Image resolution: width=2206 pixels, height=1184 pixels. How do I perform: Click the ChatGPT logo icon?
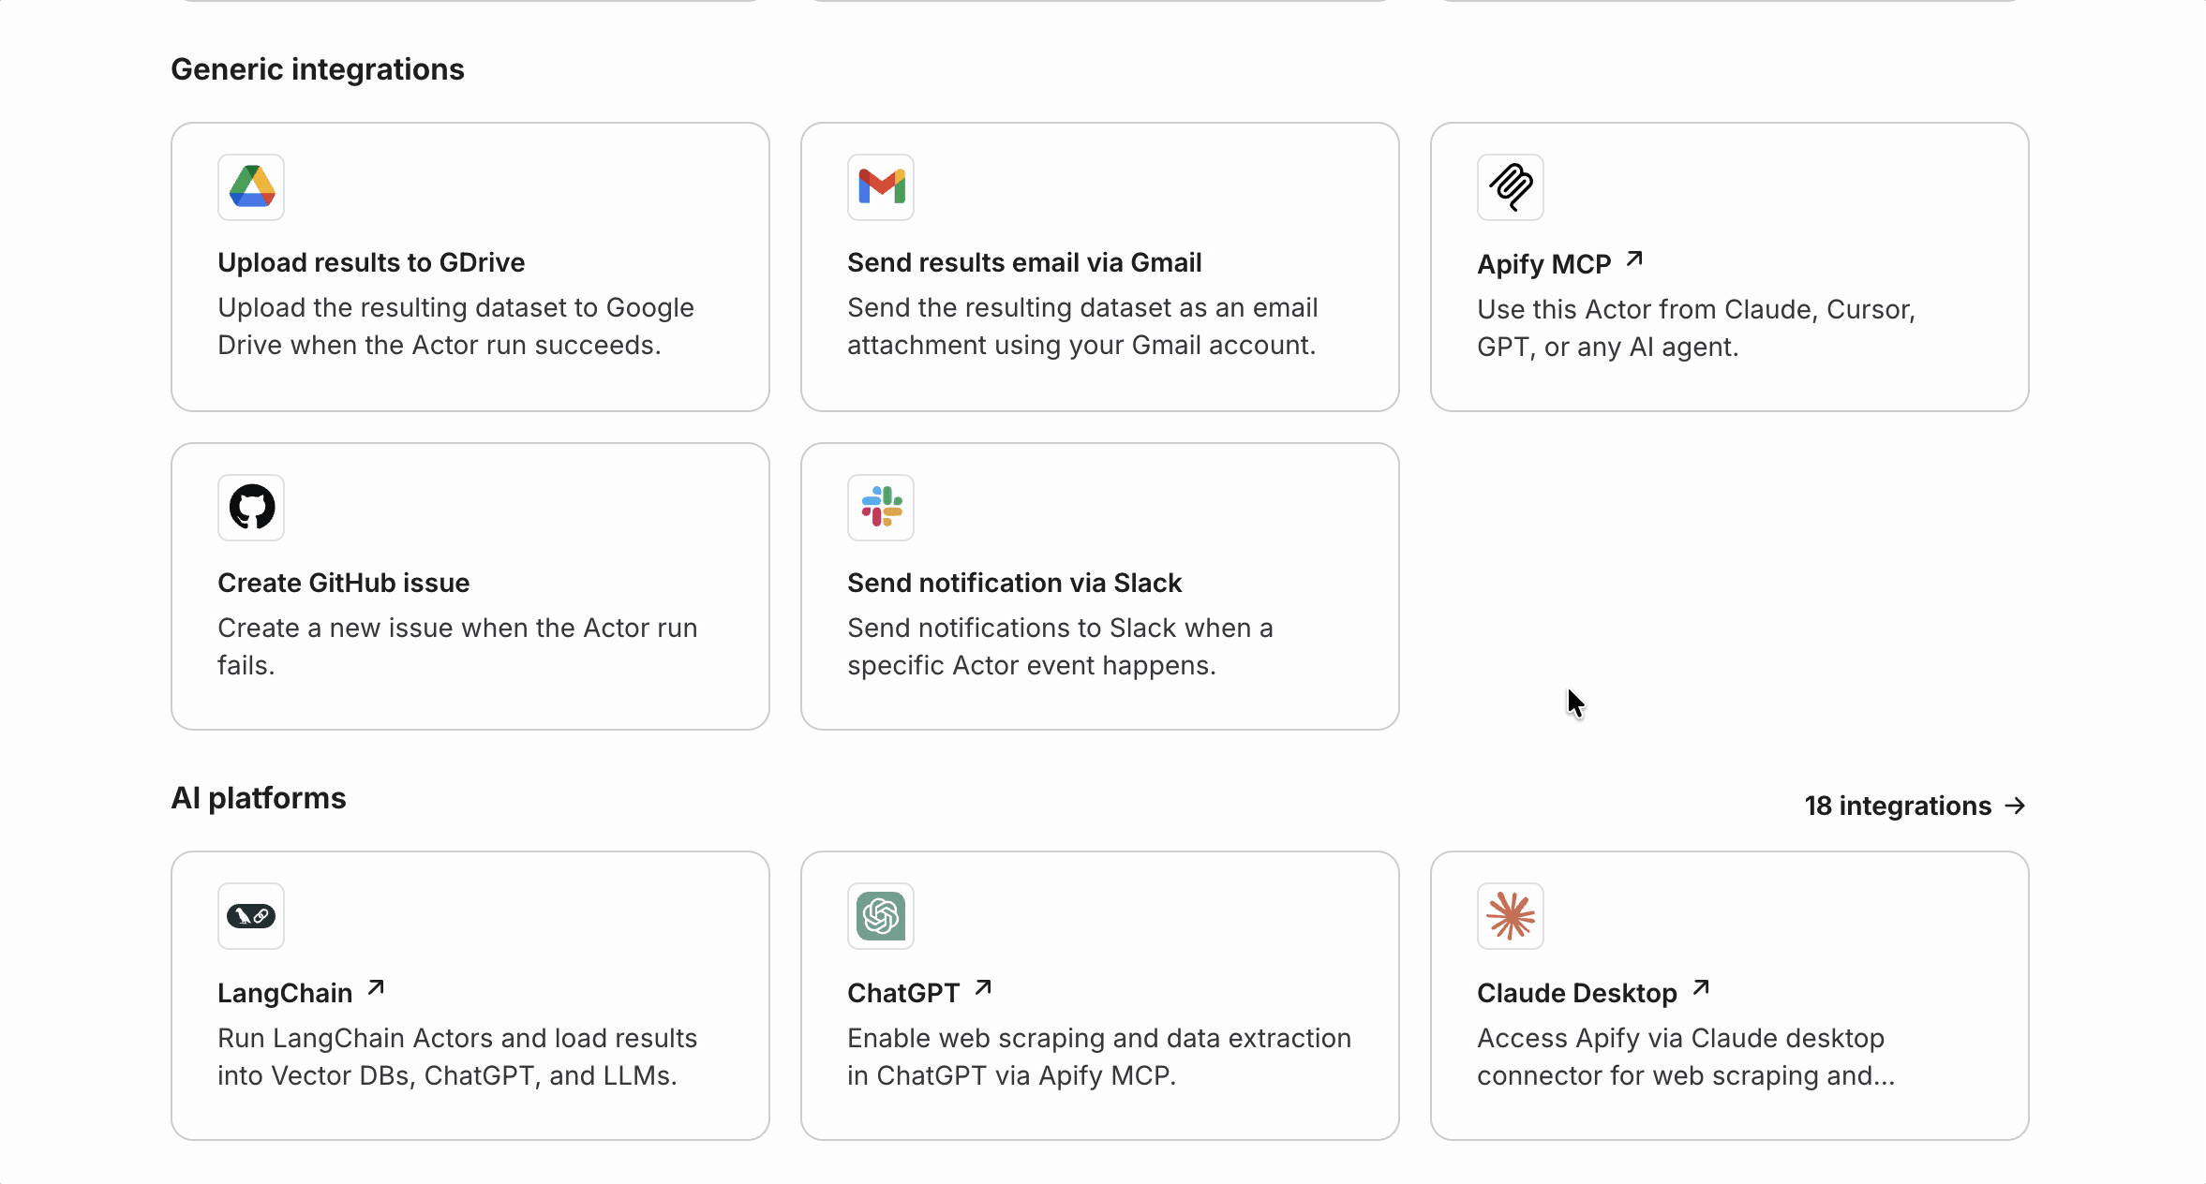(881, 916)
